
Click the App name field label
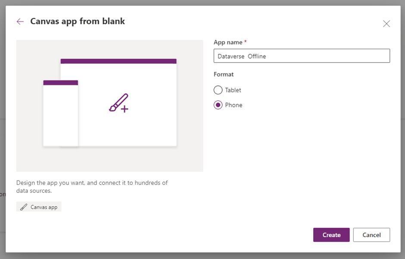[228, 42]
